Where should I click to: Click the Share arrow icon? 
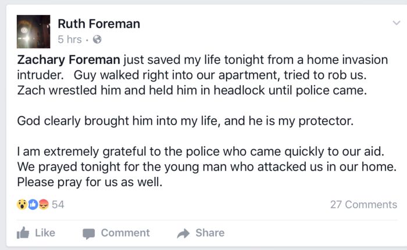[183, 233]
